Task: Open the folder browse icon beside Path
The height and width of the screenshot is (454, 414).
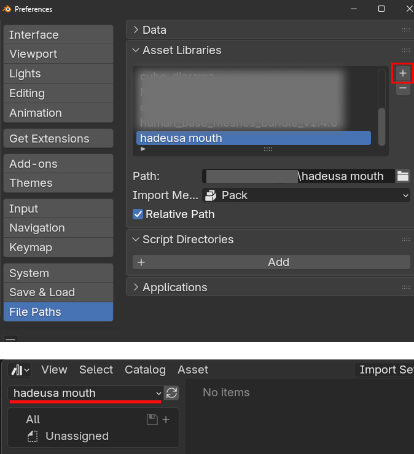Action: (x=402, y=176)
